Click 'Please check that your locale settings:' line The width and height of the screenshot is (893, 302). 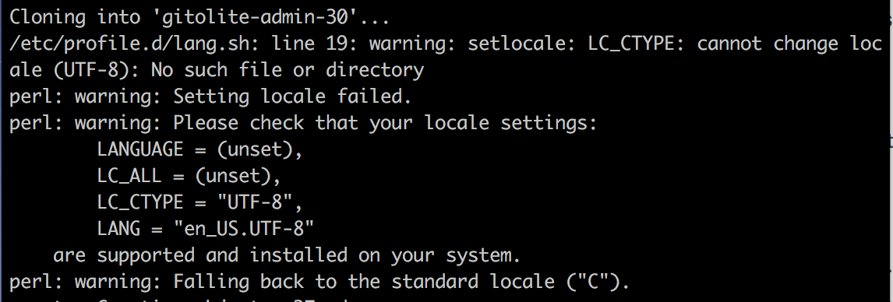385,123
